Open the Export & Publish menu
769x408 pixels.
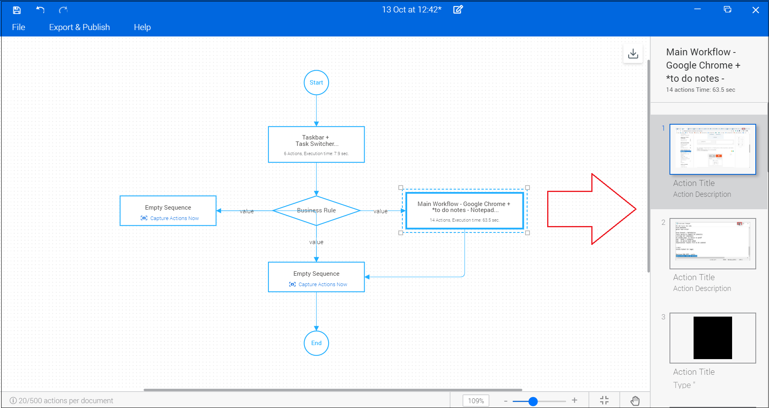click(x=79, y=27)
